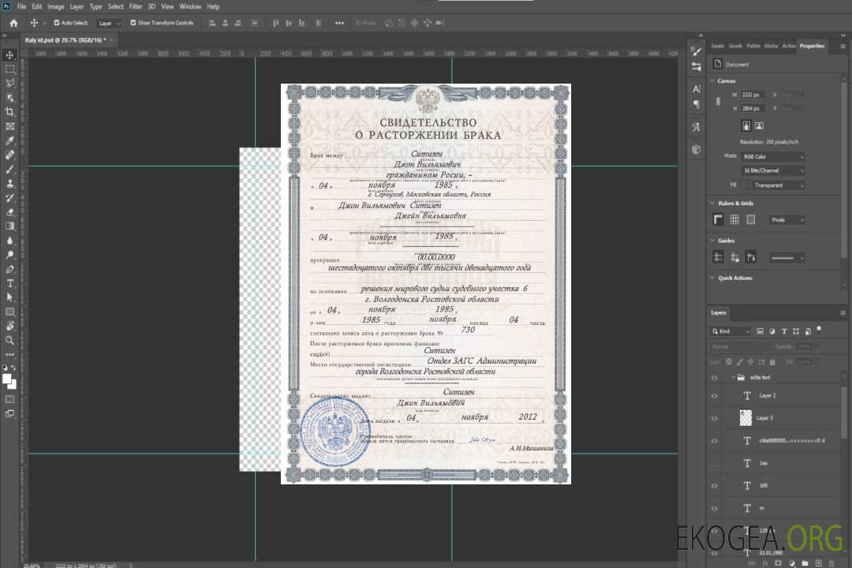Image resolution: width=852 pixels, height=568 pixels.
Task: Filter layers by type layers
Action: click(x=784, y=331)
